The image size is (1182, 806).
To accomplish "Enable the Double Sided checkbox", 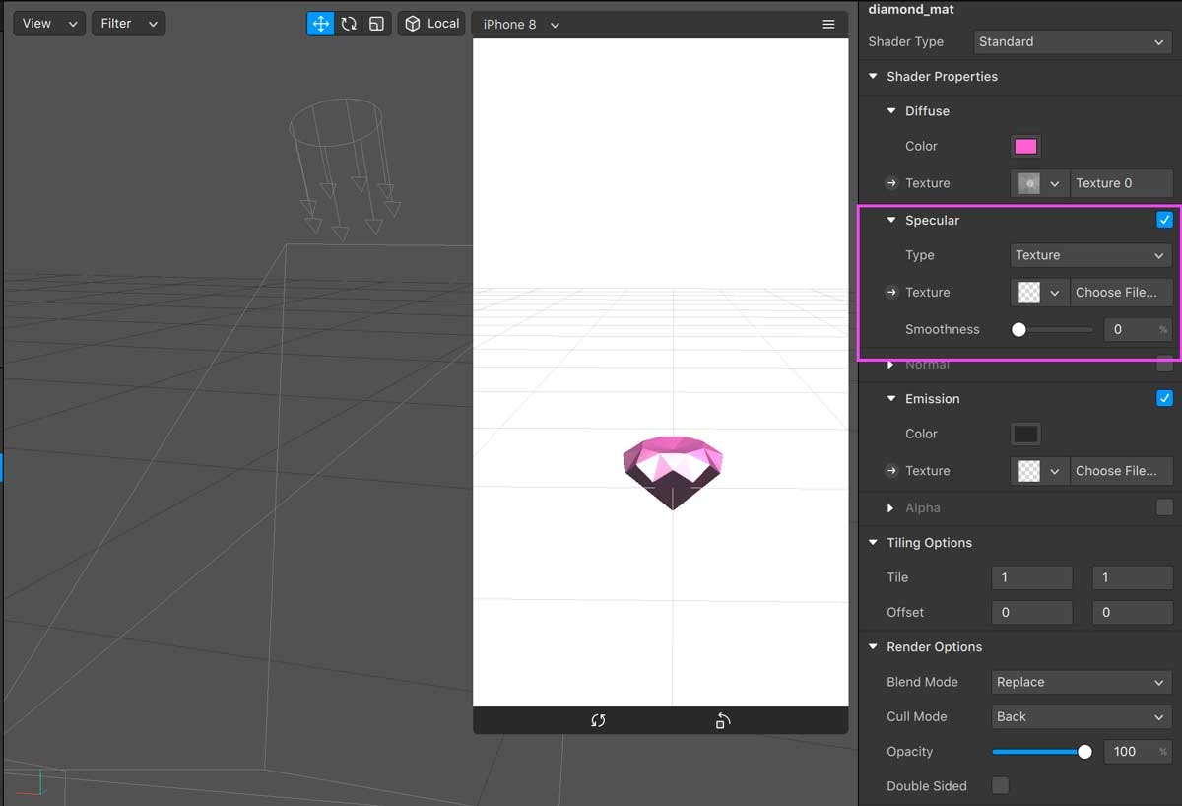I will coord(1000,785).
